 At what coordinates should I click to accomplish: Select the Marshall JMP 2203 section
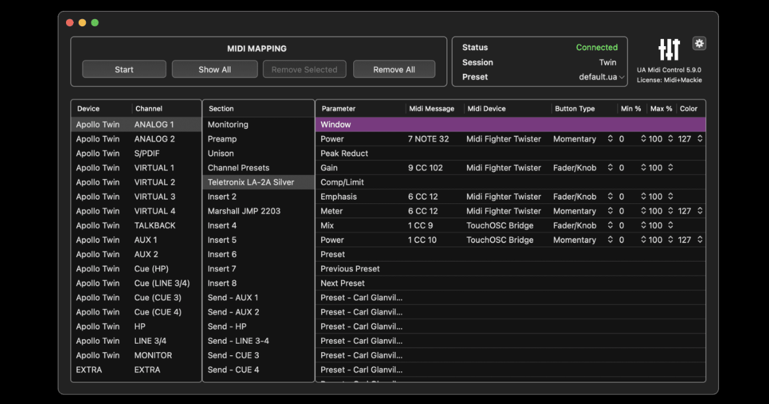tap(258, 211)
